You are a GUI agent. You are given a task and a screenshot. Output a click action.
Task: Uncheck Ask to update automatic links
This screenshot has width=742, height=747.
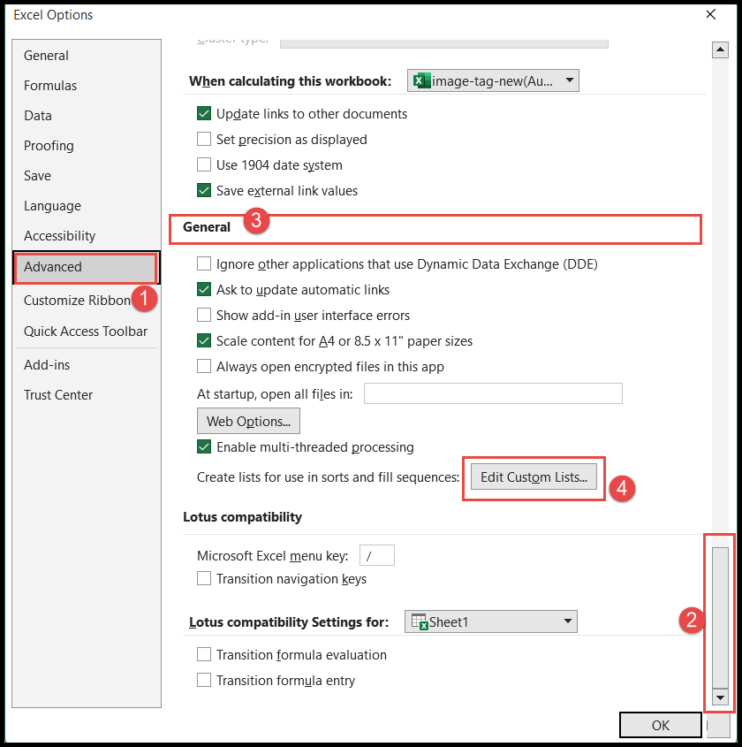point(204,289)
